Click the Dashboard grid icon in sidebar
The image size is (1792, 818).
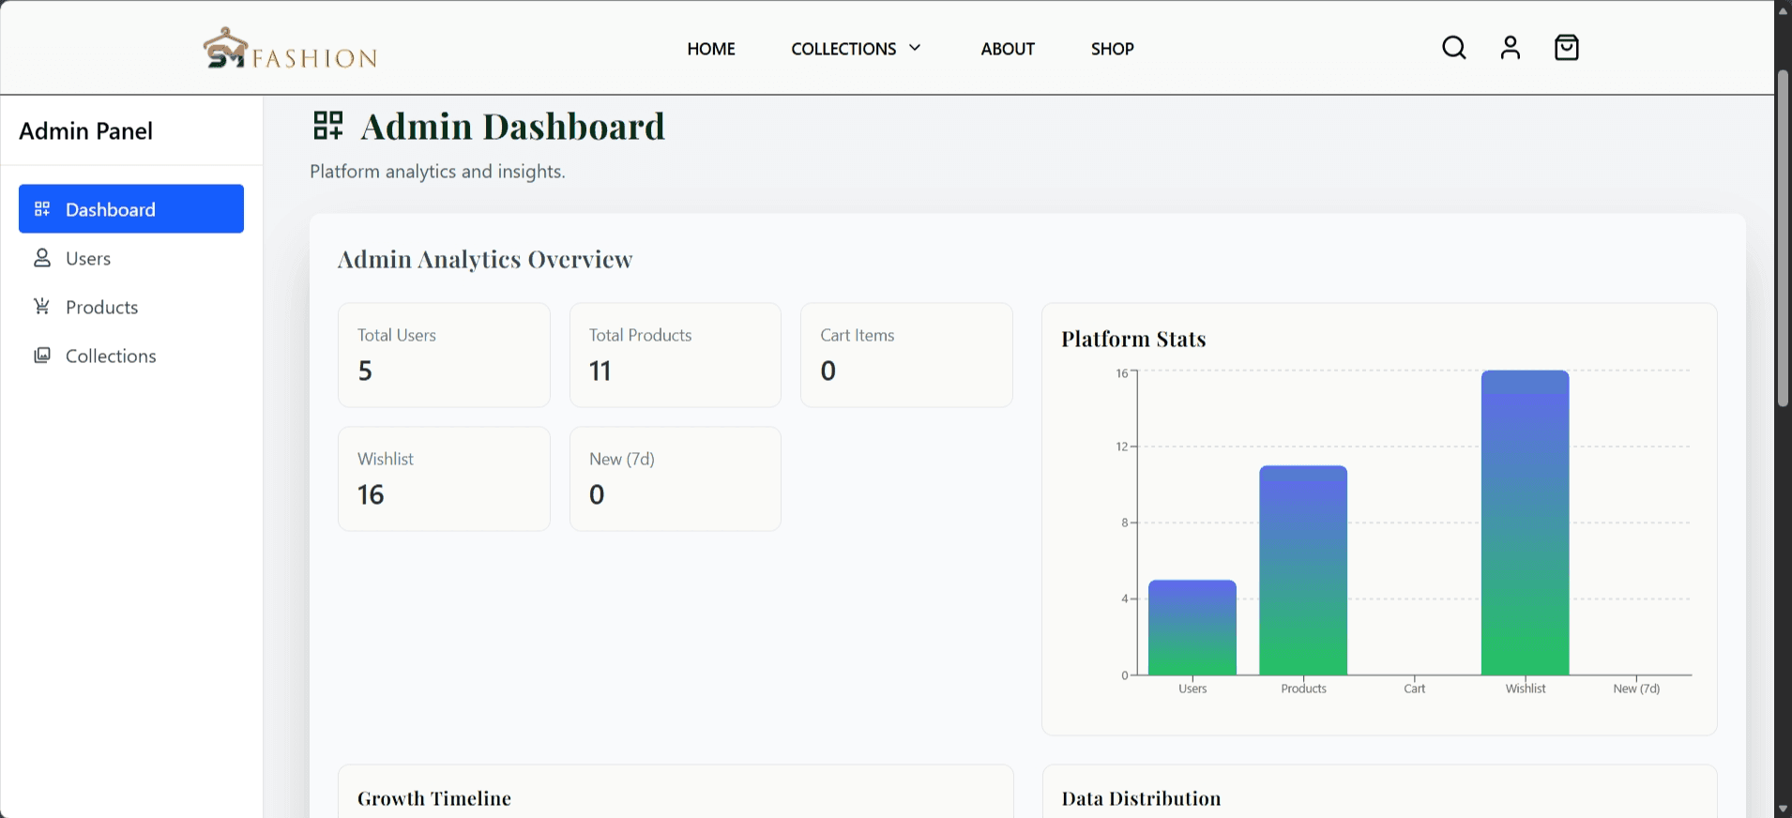click(42, 209)
